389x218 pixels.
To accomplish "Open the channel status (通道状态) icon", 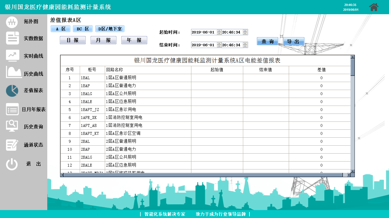I will click(x=12, y=145).
